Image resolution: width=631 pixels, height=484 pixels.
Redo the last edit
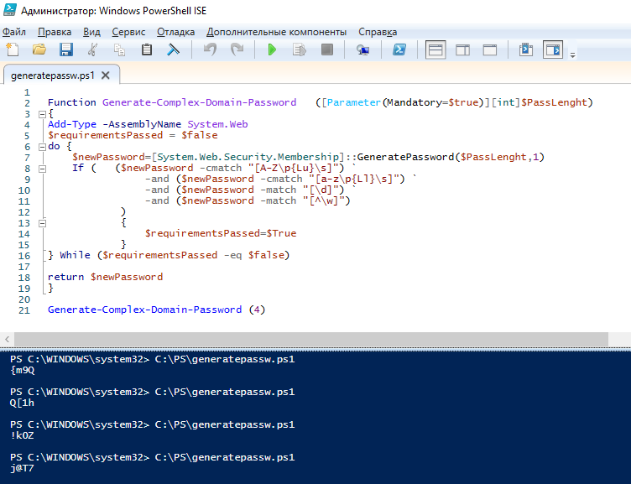click(x=237, y=49)
